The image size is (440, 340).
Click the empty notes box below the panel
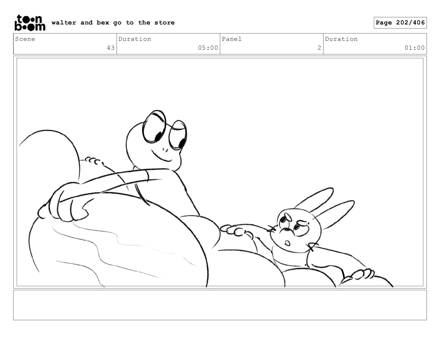pyautogui.click(x=220, y=305)
